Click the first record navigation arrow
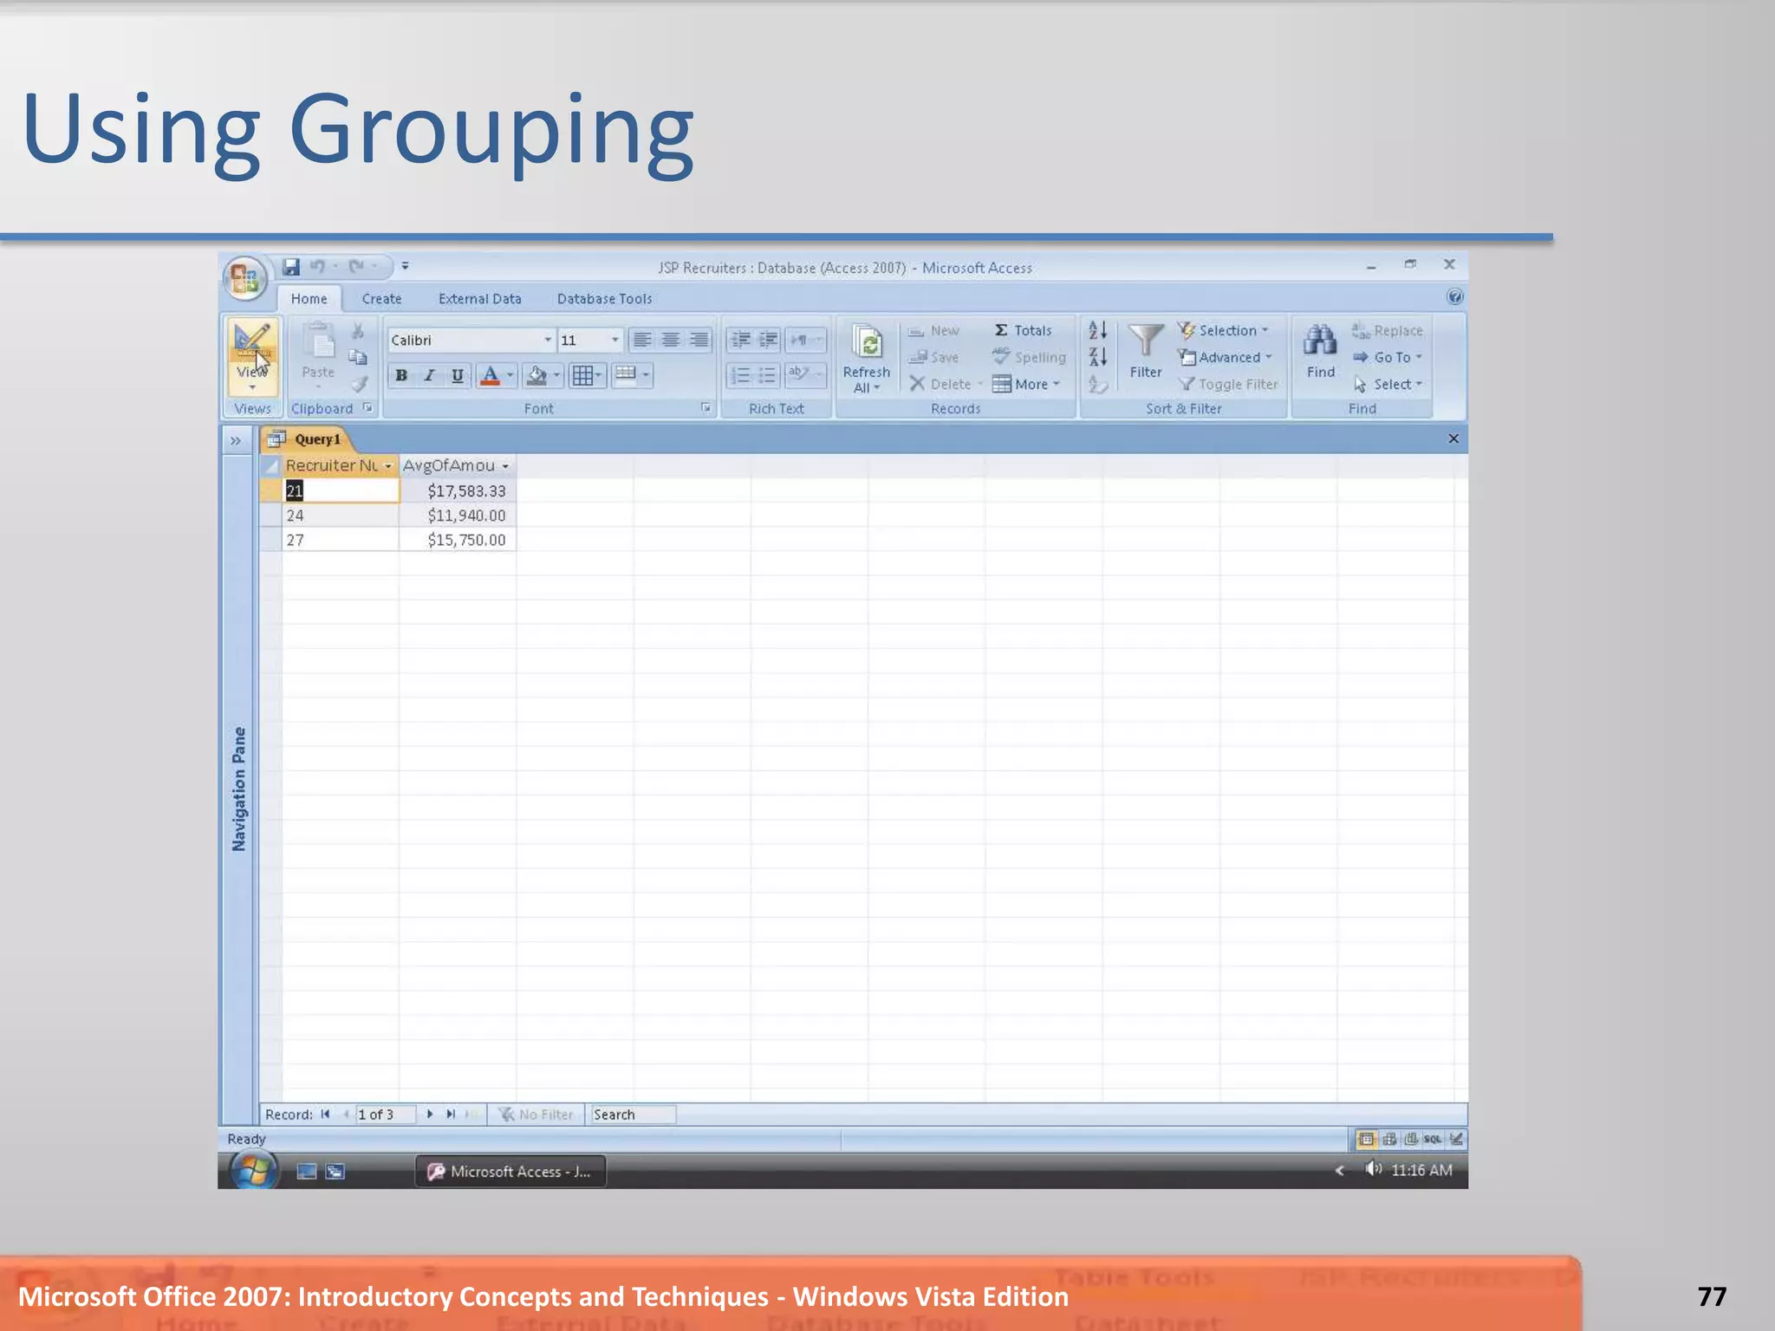1775x1331 pixels. click(325, 1114)
